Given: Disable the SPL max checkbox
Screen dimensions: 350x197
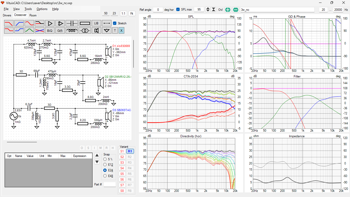Looking at the screenshot, I should 178,9.
